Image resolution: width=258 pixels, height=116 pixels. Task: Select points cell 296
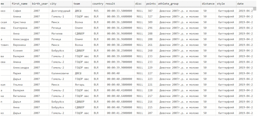(x=150, y=28)
